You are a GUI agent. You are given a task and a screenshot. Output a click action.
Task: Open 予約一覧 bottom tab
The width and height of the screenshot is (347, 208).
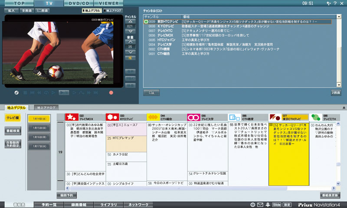pos(49,205)
